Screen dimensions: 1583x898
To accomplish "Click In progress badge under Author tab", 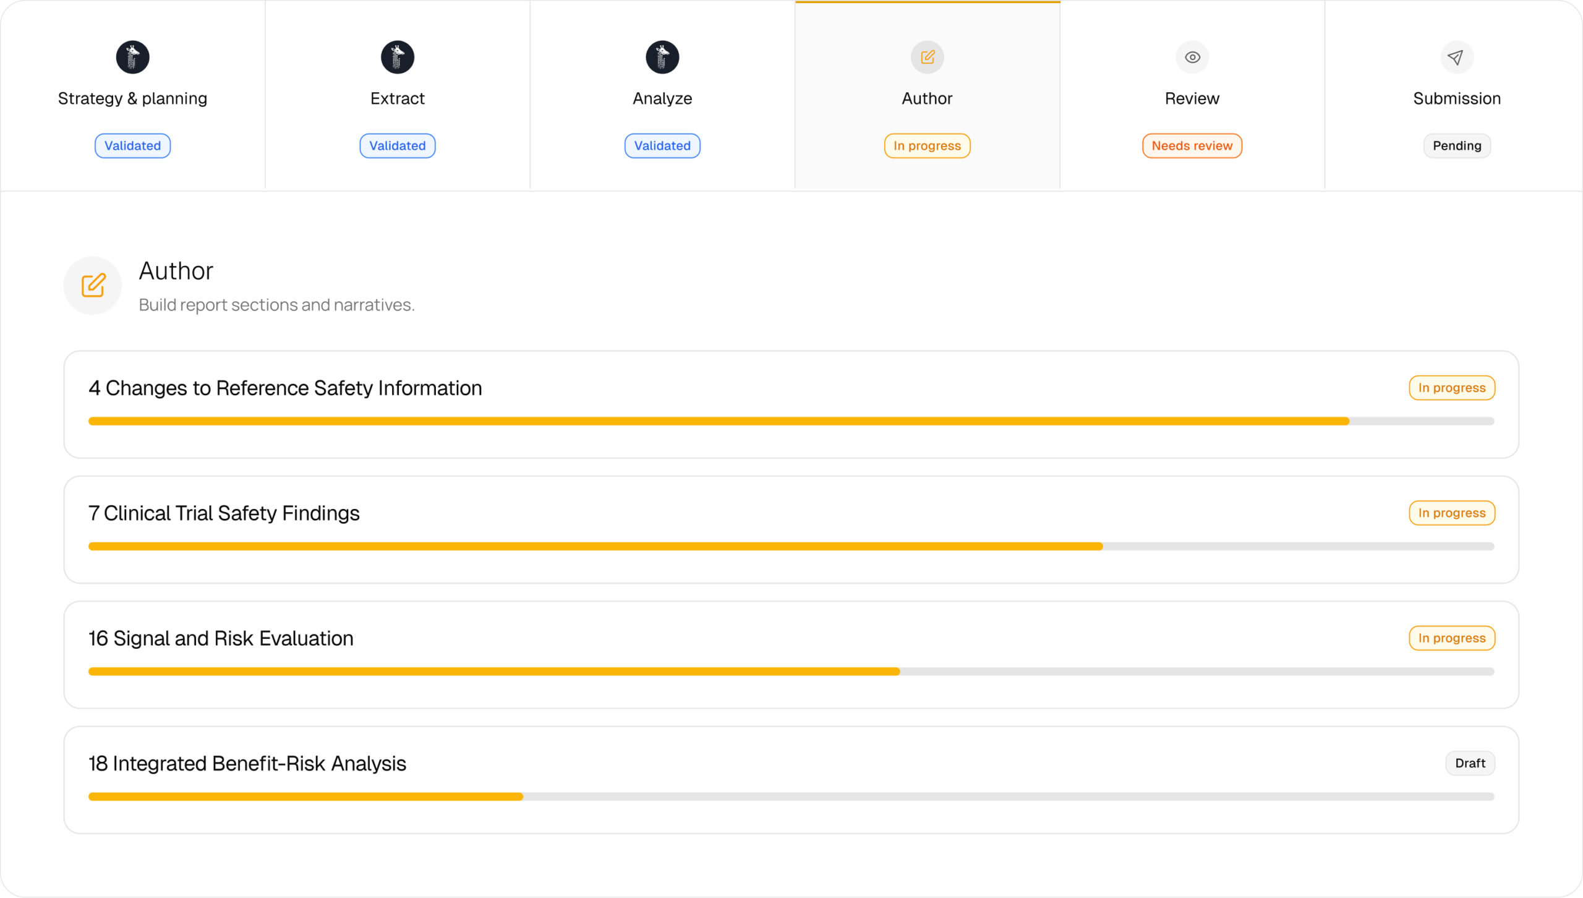I will pos(927,146).
